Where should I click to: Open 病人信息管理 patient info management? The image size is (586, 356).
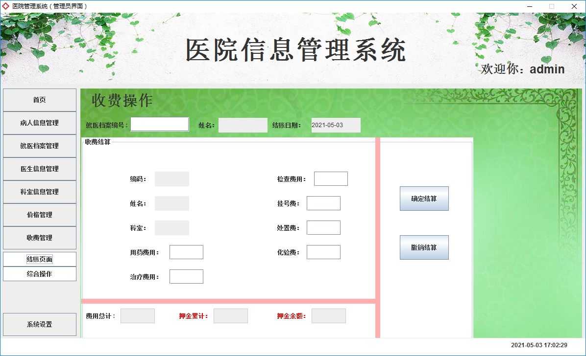tap(39, 123)
